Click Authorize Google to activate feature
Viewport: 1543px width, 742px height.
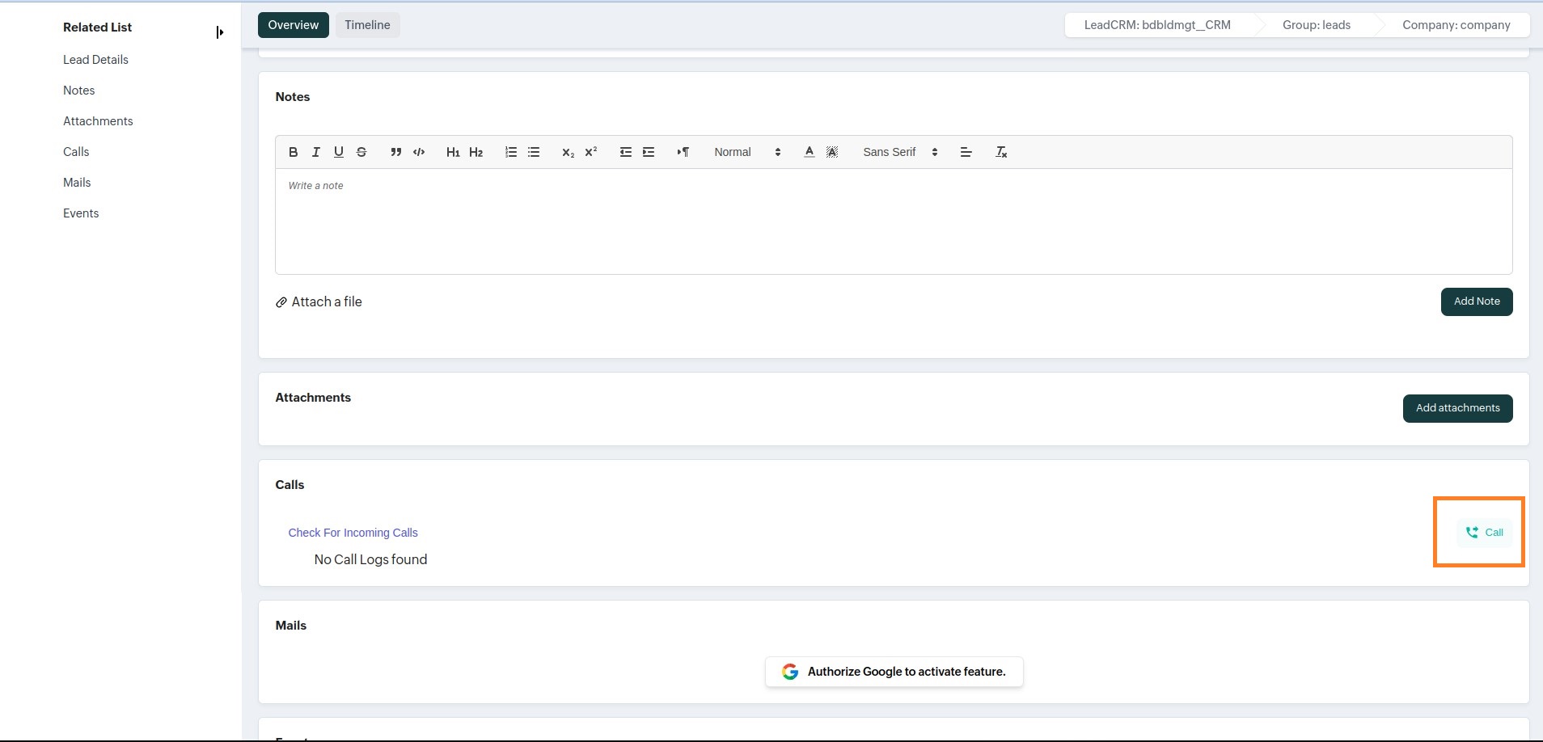(894, 672)
